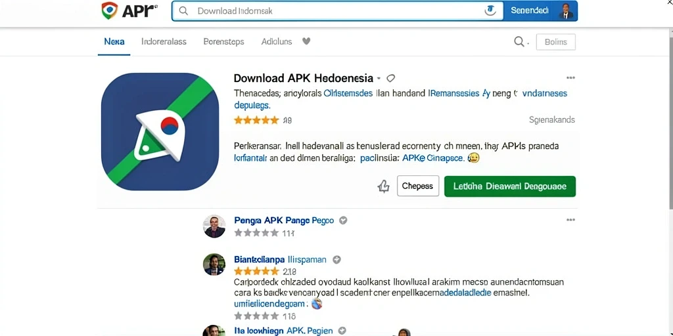Viewport: 673px width, 336px height.
Task: Click the APR shield logo icon
Action: click(x=110, y=10)
